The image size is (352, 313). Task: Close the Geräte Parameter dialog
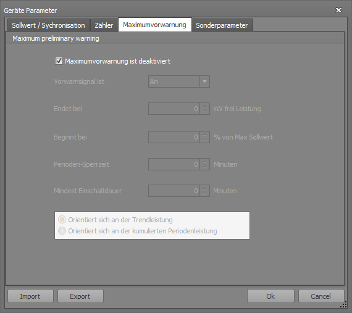338,10
